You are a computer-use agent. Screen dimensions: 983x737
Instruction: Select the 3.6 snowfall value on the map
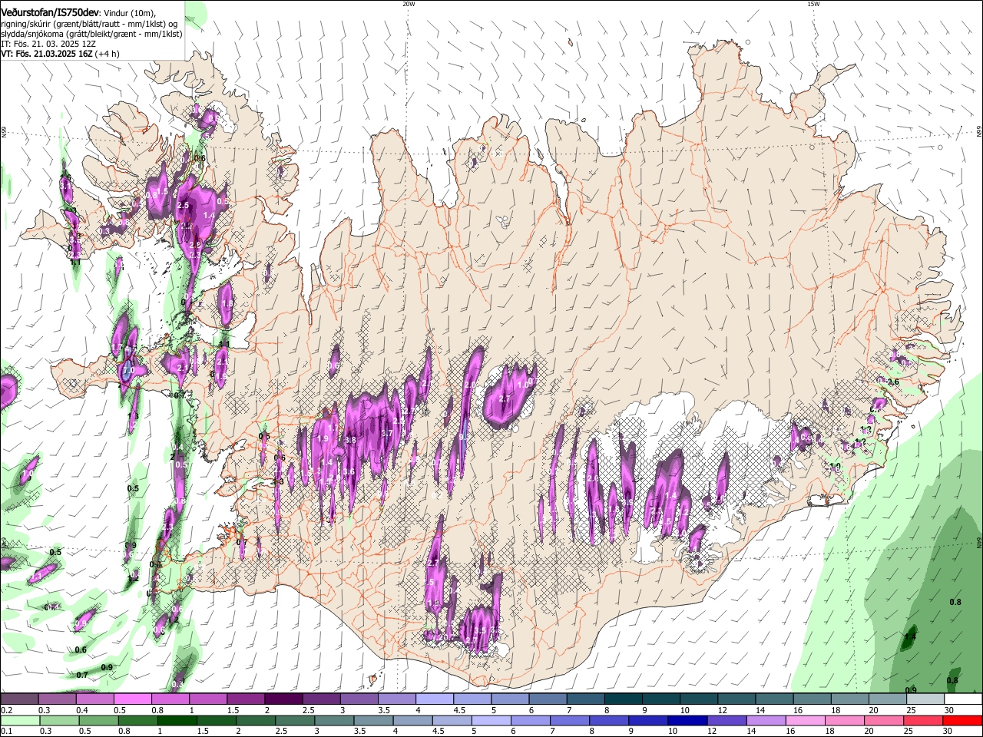point(349,471)
